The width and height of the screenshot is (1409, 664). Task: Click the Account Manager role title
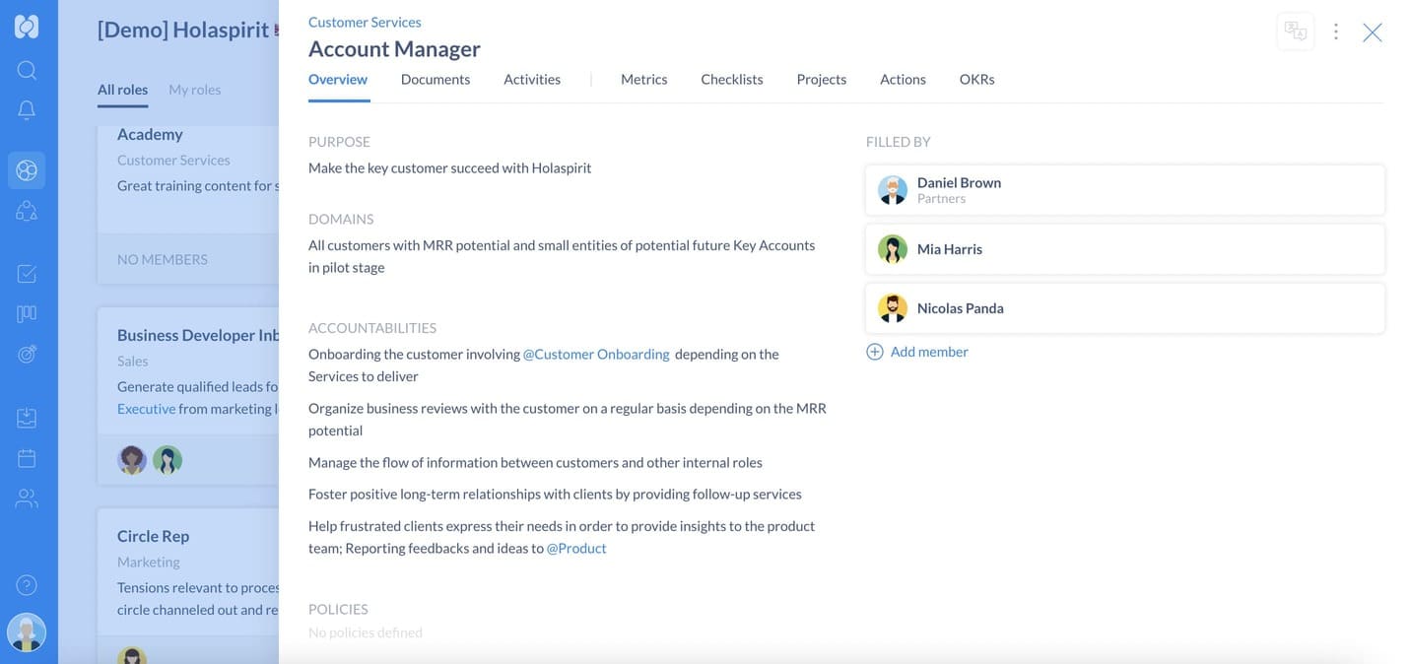[394, 49]
